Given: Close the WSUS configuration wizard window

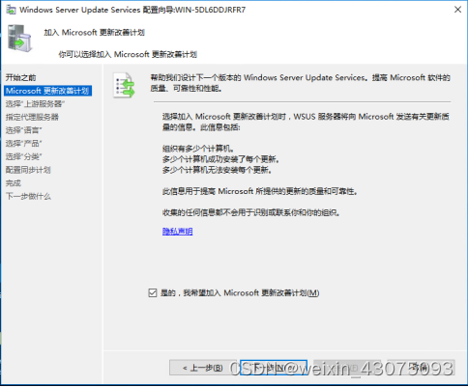Looking at the screenshot, I should coord(457,10).
